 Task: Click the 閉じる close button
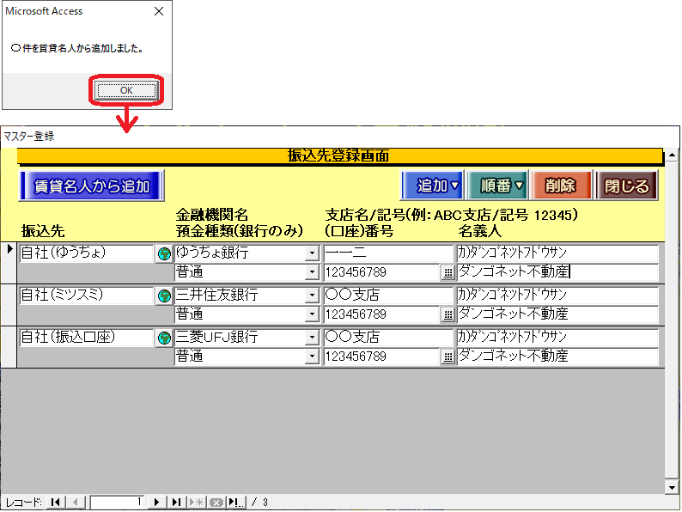coord(626,186)
